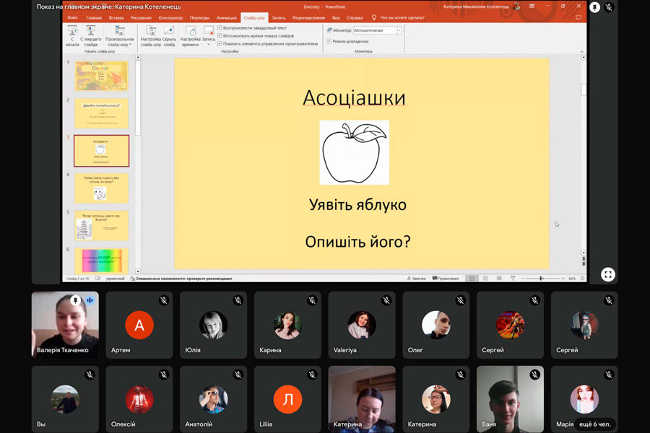
Task: Click the Валерія Ткаченко participant tile
Action: 65,325
